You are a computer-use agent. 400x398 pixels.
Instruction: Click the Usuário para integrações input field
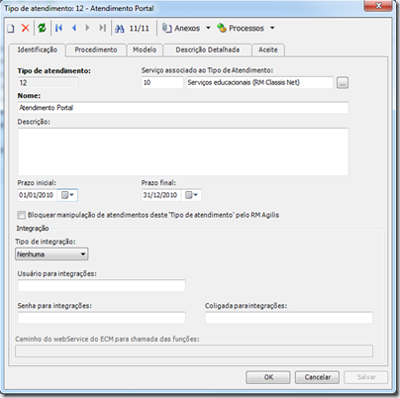click(x=101, y=285)
